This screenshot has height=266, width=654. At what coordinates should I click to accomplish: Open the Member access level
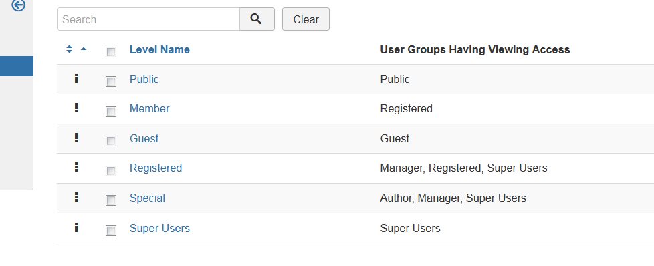coord(149,109)
